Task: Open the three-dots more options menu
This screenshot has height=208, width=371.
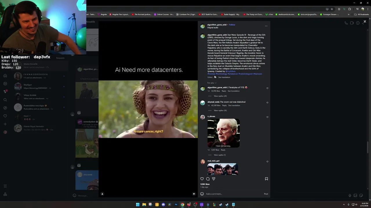Action: (266, 26)
